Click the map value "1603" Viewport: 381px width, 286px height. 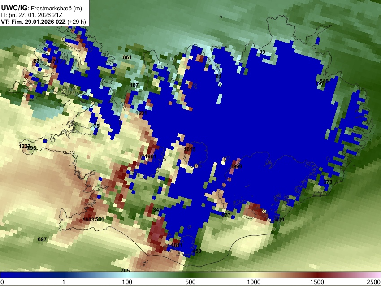click(x=88, y=220)
